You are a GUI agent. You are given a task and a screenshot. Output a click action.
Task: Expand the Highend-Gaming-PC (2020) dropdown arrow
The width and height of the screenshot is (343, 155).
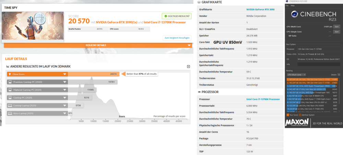[x=64, y=90]
